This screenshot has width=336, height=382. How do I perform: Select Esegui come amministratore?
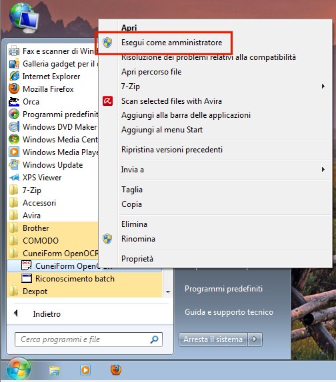(x=172, y=43)
